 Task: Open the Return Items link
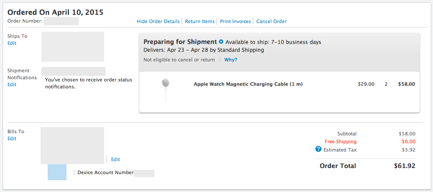tap(200, 21)
